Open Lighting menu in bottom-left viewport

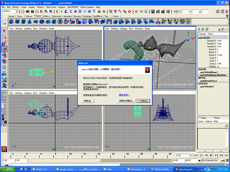pyautogui.click(x=27, y=93)
